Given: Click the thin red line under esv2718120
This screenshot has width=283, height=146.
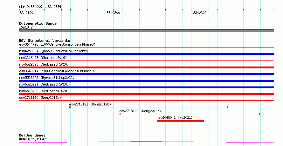Looking at the screenshot, I should [x=146, y=101].
